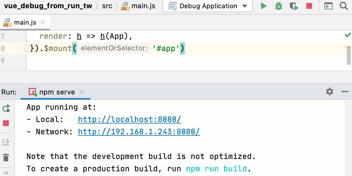Select the main.js editor tab
352x176 pixels.
click(25, 23)
